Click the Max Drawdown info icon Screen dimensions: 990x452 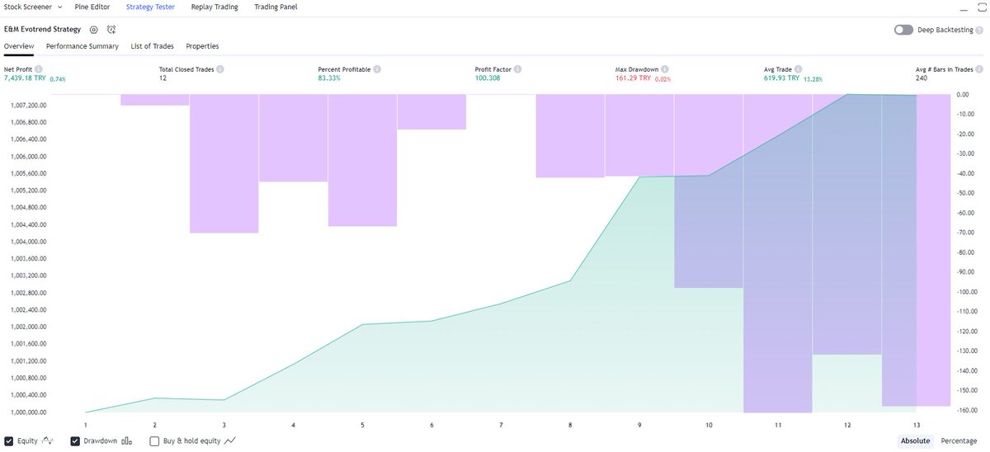(x=665, y=70)
